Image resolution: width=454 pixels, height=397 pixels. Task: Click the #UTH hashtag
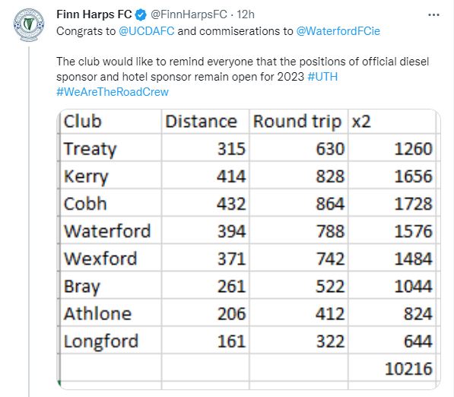(x=322, y=77)
